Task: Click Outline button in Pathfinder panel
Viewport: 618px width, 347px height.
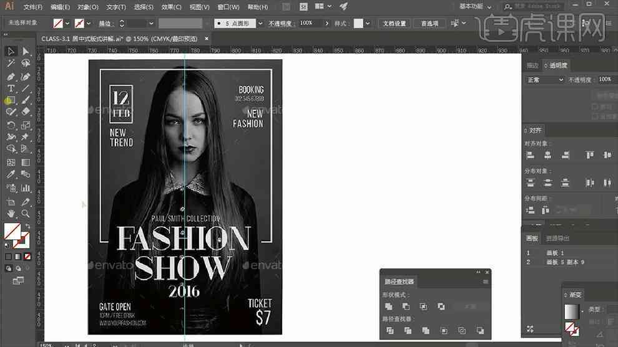Action: point(462,330)
